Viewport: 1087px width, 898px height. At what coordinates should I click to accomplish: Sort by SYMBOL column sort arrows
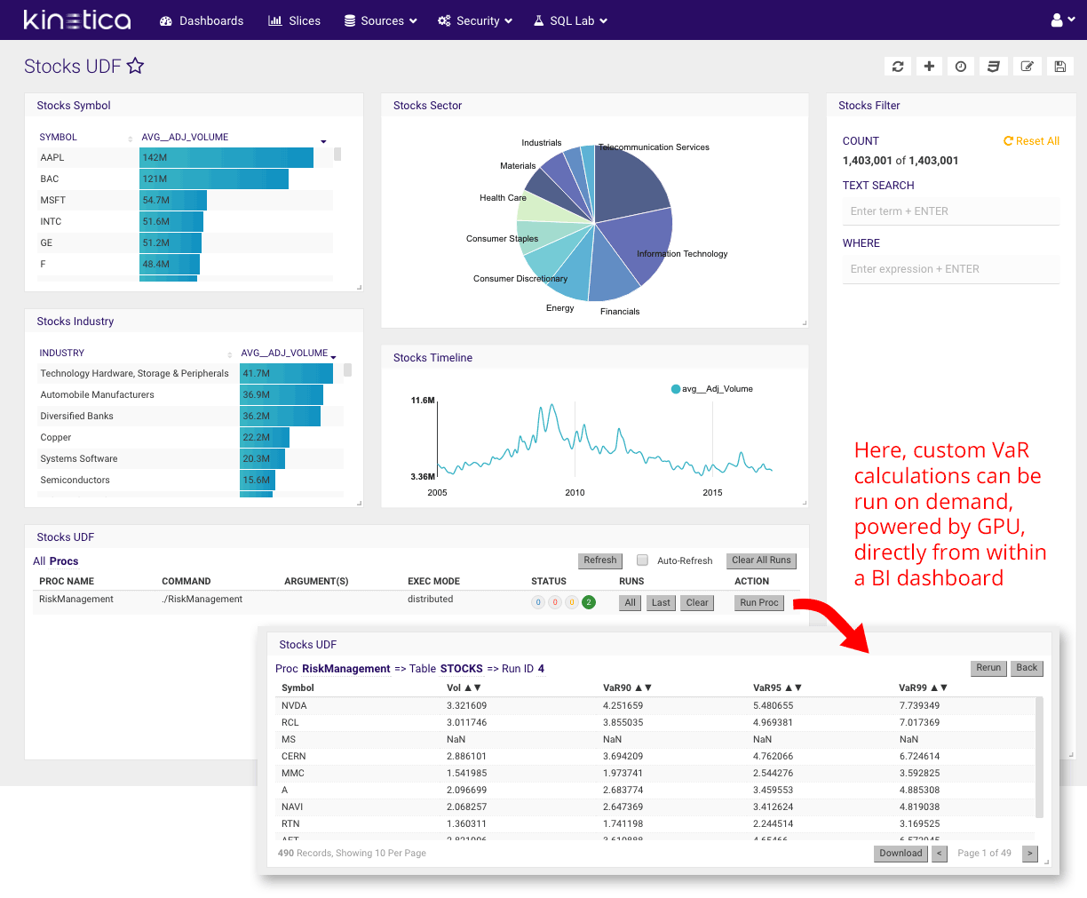click(130, 139)
